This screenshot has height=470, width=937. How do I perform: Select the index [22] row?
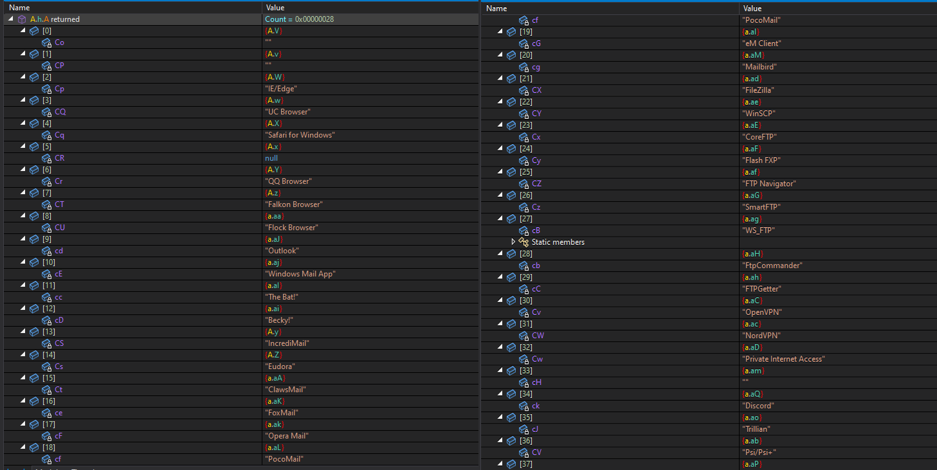(527, 102)
